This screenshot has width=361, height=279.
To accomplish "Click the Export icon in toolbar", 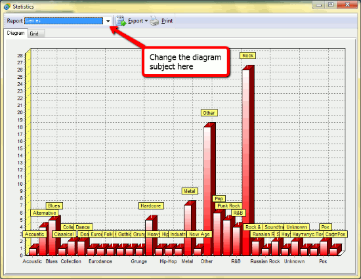I will click(121, 21).
